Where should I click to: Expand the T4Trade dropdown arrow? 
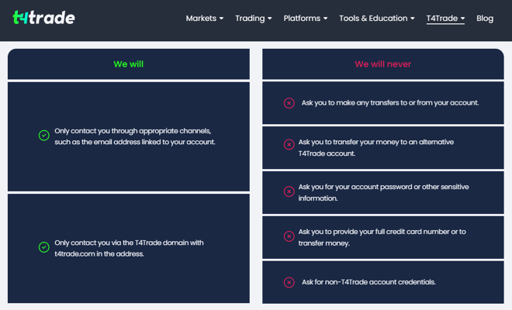tap(462, 19)
